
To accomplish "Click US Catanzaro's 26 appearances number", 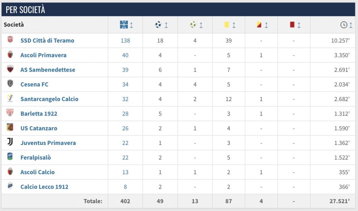I will point(125,128).
